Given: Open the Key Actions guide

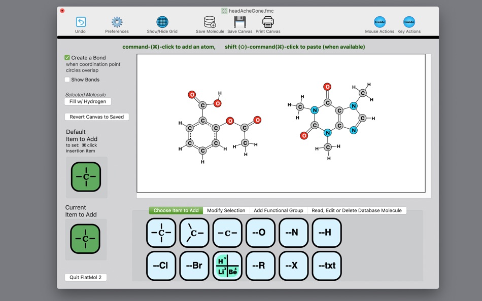Looking at the screenshot, I should point(409,22).
